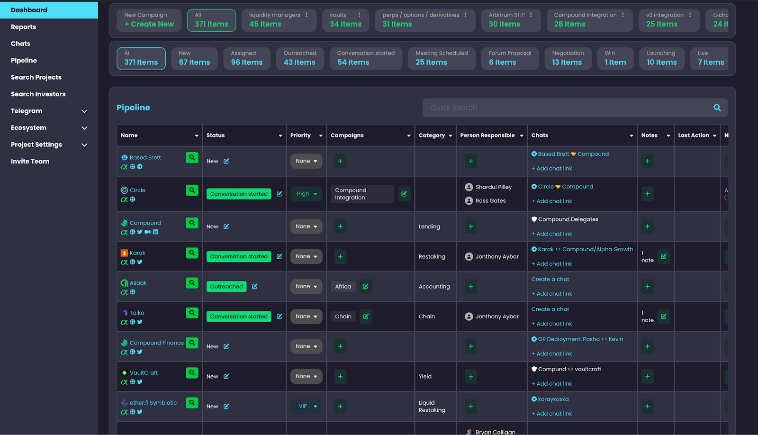Viewport: 758px width, 435px height.
Task: Edit the Compound Integration campaign on Circle
Action: click(404, 194)
